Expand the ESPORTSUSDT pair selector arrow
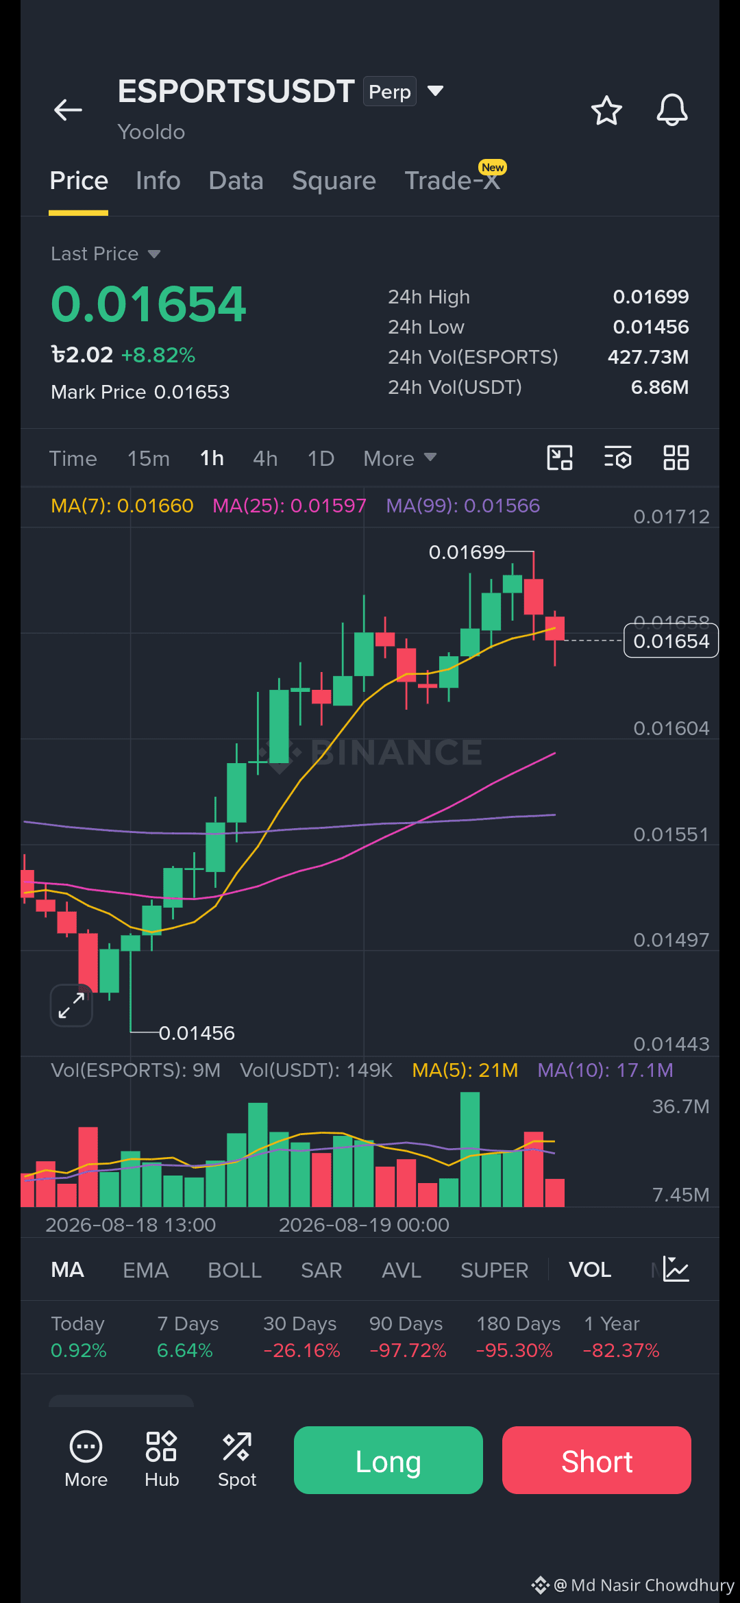The image size is (740, 1603). click(x=436, y=90)
